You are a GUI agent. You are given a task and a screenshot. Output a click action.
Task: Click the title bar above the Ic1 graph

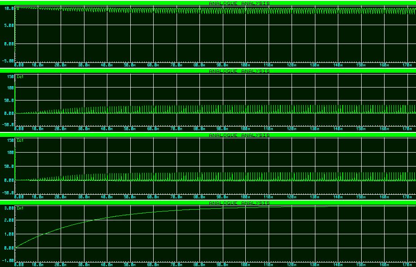click(239, 135)
